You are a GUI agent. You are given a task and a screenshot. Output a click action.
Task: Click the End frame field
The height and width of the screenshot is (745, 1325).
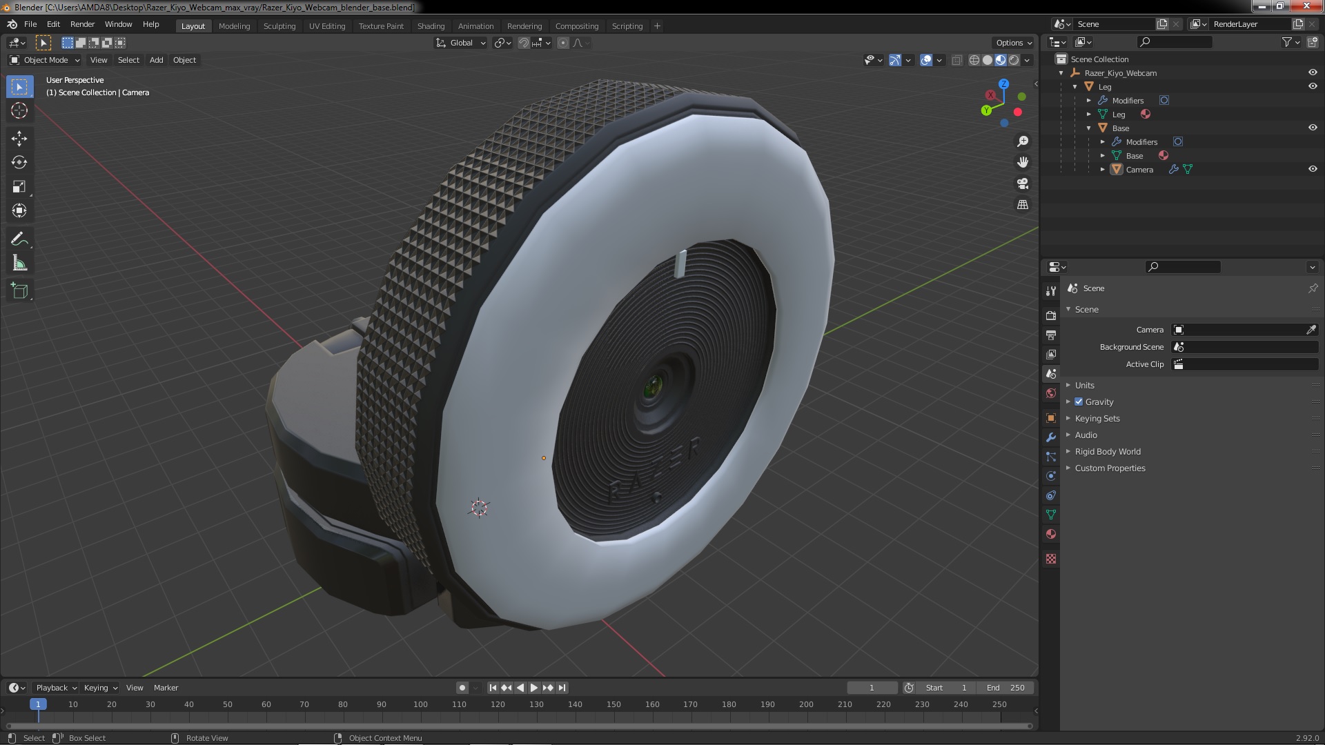pyautogui.click(x=1005, y=687)
